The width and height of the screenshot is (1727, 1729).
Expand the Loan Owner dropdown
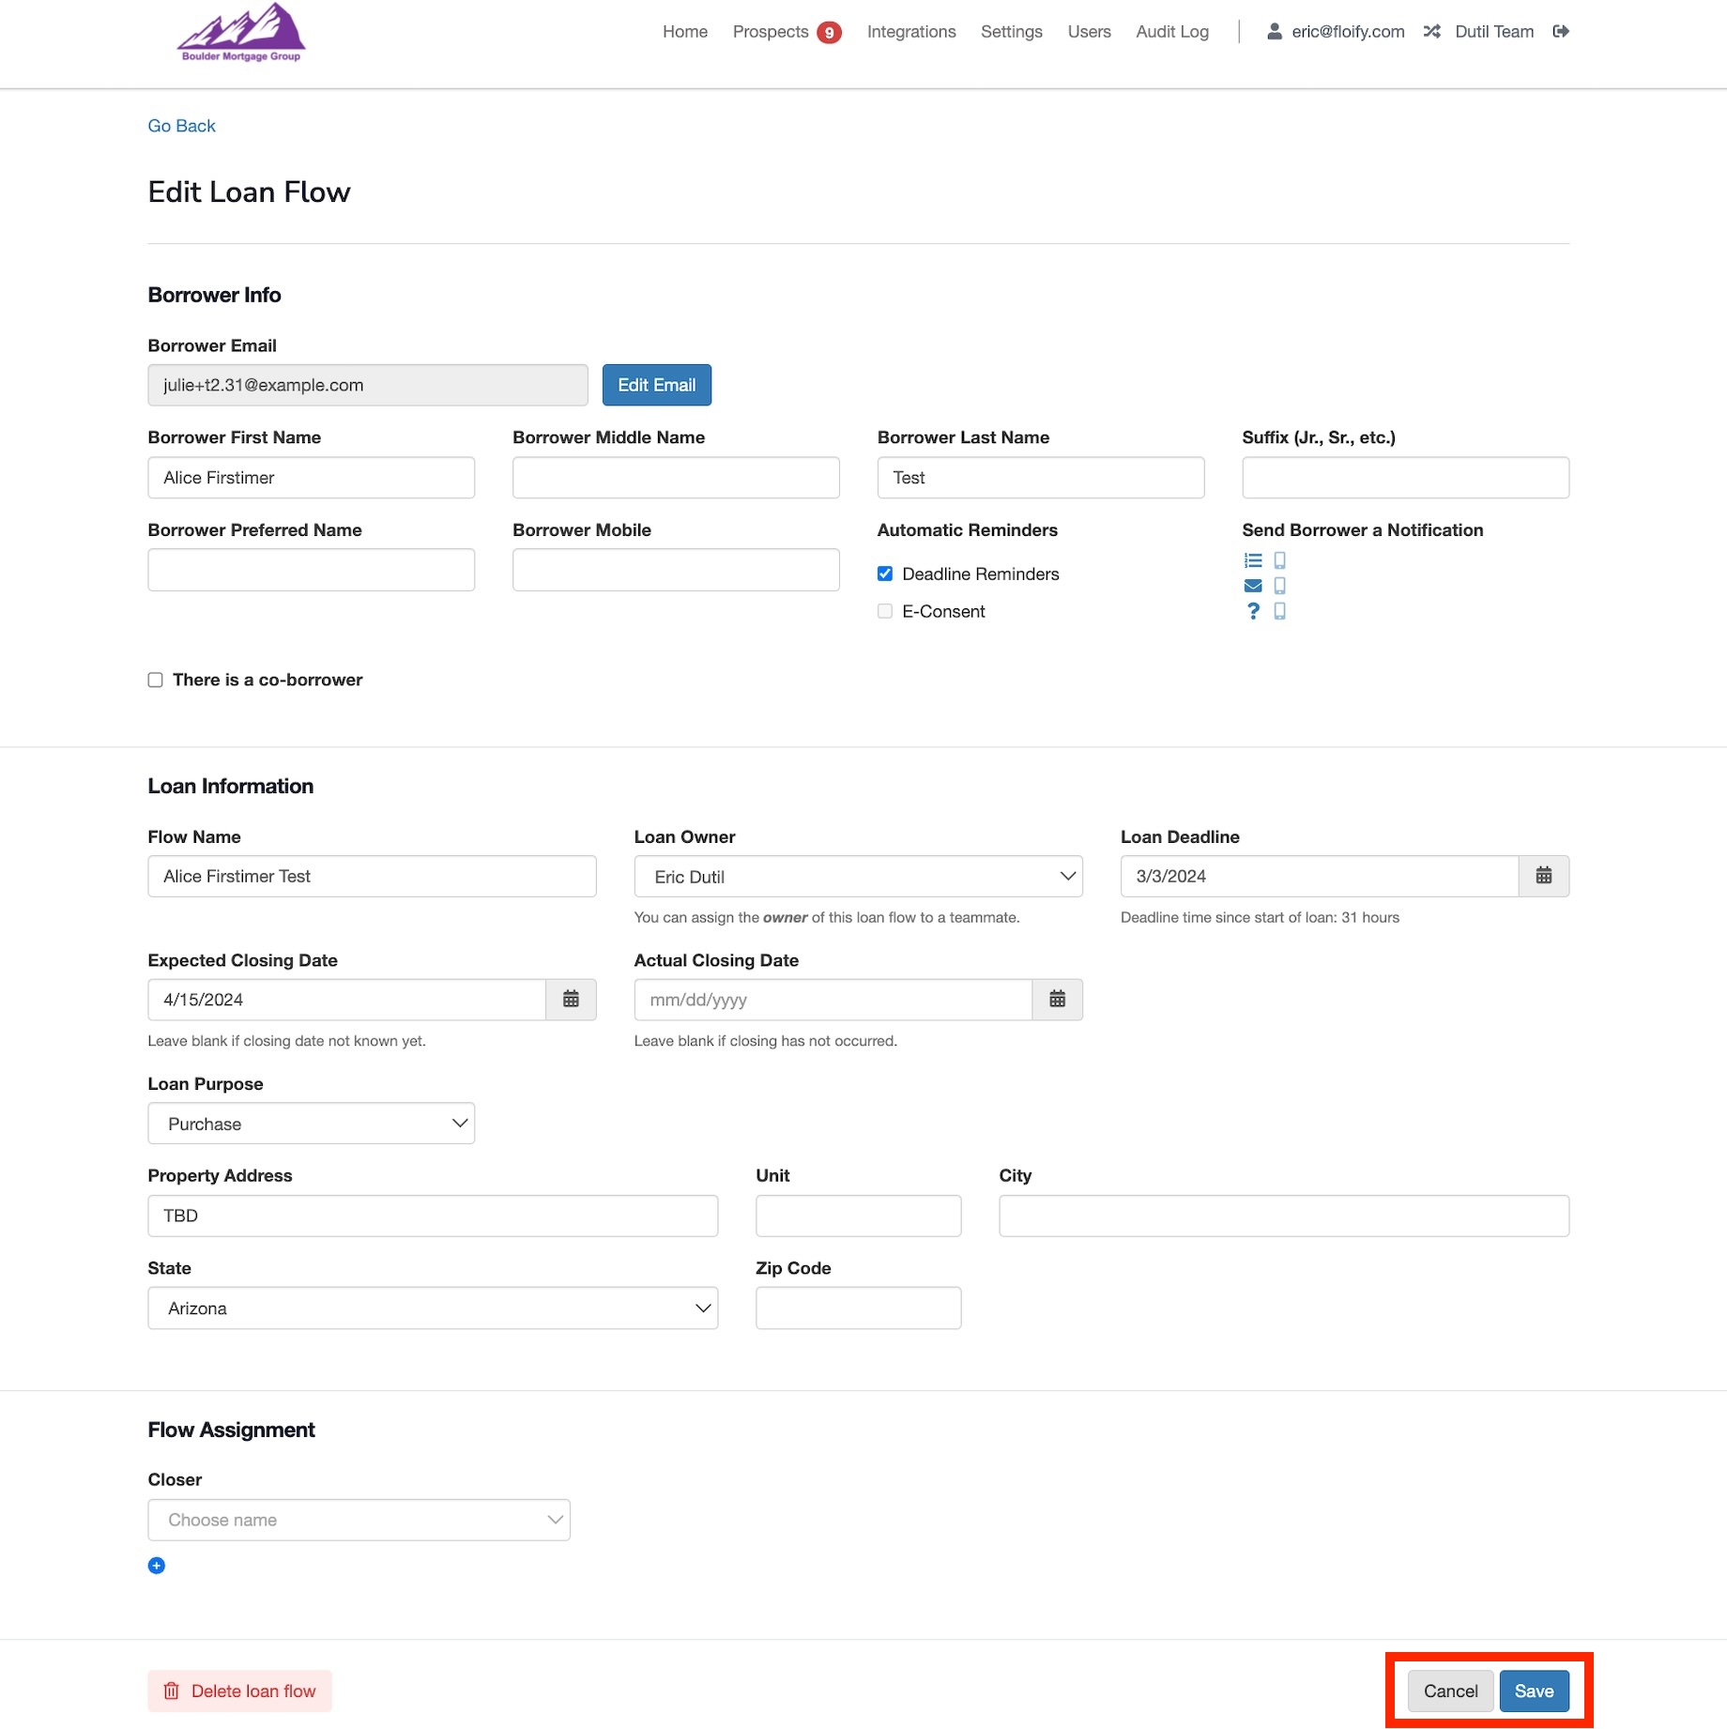pyautogui.click(x=858, y=876)
